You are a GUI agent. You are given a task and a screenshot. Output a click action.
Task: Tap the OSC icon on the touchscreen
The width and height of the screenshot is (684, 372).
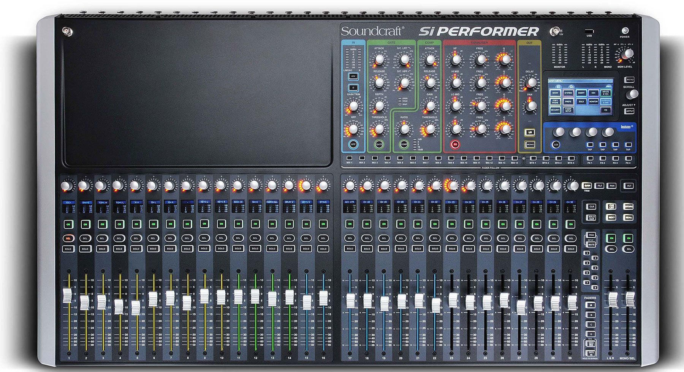tap(593, 93)
